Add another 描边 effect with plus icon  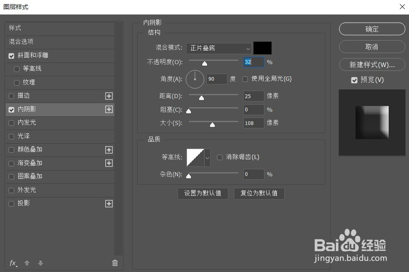(109, 96)
